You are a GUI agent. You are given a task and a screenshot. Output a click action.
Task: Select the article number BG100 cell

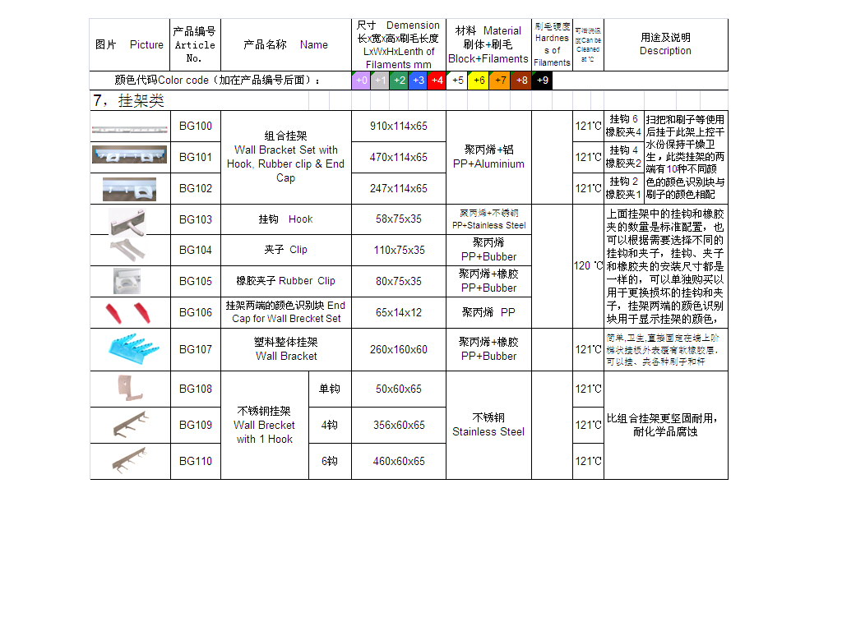196,126
